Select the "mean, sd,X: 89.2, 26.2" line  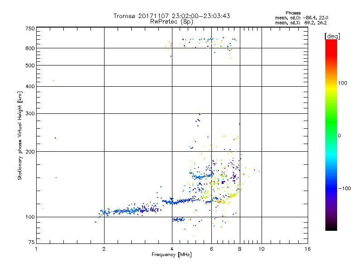coord(301,23)
